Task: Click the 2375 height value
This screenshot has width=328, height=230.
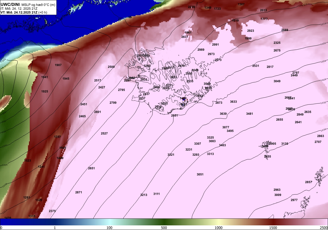Action: tap(52, 211)
